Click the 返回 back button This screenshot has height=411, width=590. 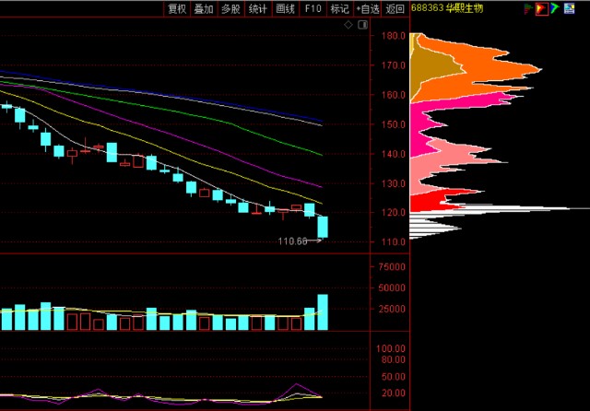(x=395, y=8)
